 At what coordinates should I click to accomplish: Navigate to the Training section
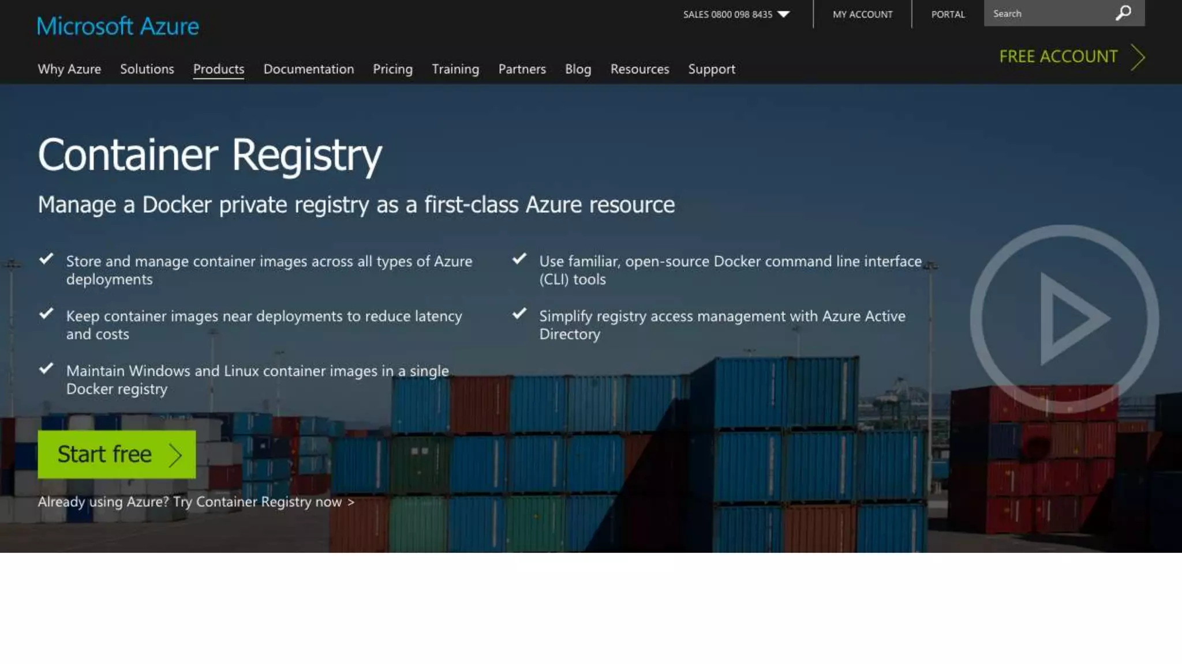click(455, 69)
